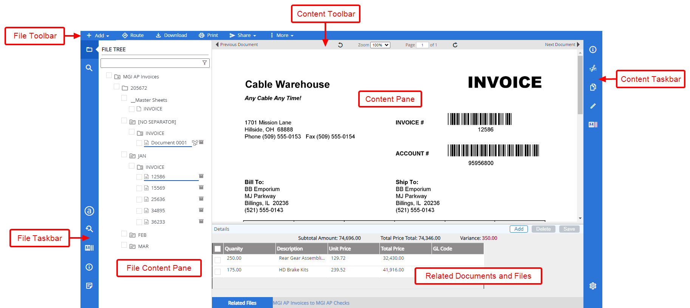
Task: Go to Next Document
Action: coord(562,44)
